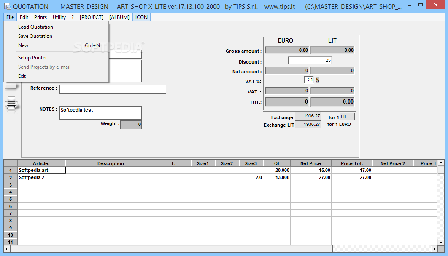Click the Size3 column header
This screenshot has width=448, height=256.
(251, 163)
